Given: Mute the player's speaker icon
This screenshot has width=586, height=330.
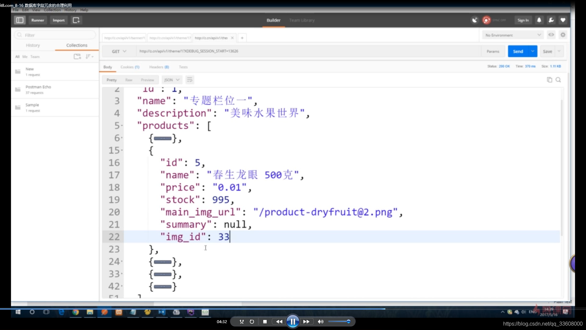Looking at the screenshot, I should coord(321,322).
